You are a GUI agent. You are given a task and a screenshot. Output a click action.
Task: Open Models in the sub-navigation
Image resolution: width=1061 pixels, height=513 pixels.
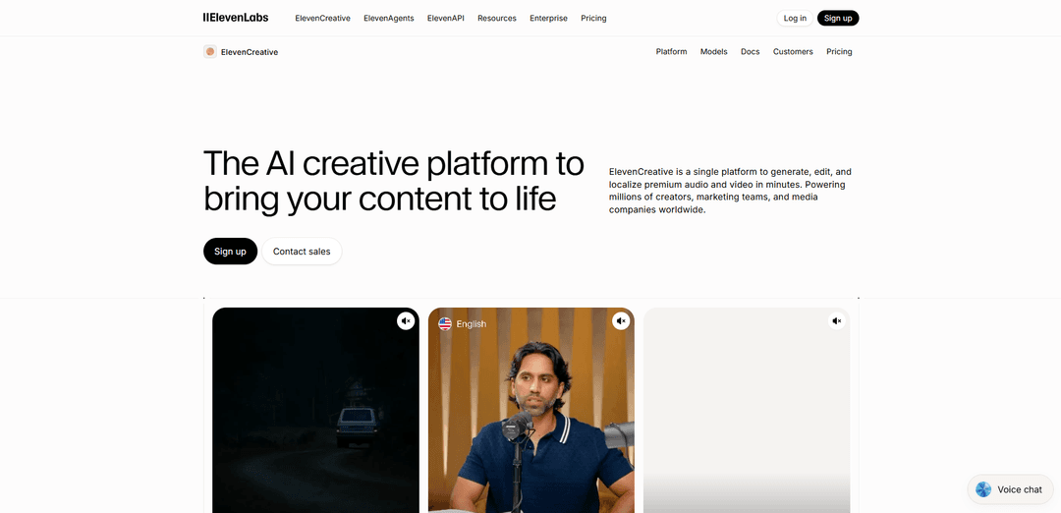pyautogui.click(x=714, y=51)
